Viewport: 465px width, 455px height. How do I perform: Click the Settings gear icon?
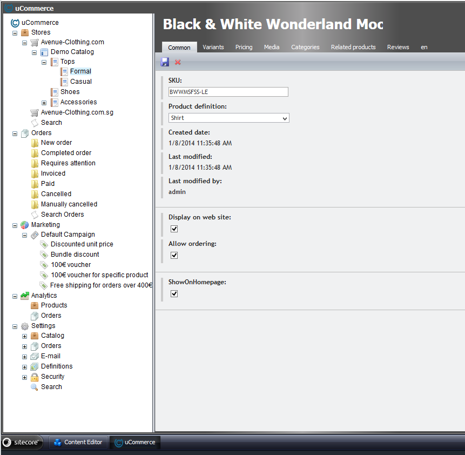[25, 326]
